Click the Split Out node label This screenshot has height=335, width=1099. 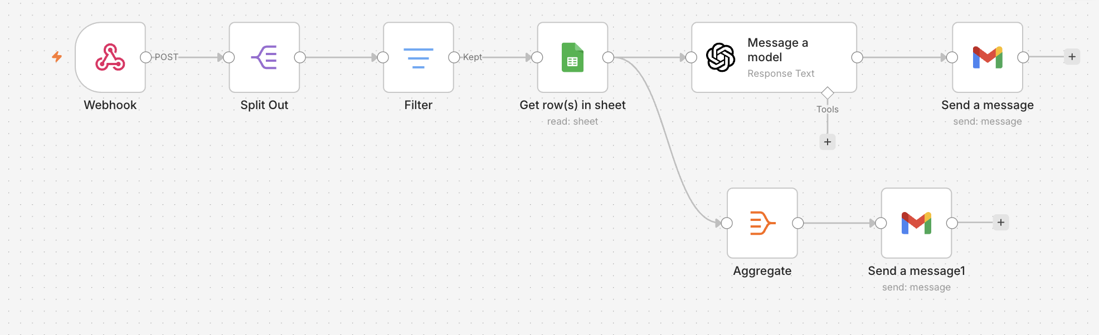(264, 105)
